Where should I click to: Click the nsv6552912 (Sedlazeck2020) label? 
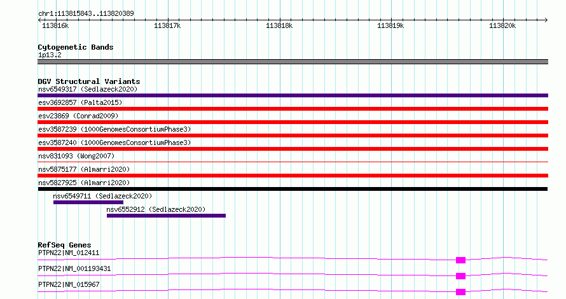click(156, 209)
